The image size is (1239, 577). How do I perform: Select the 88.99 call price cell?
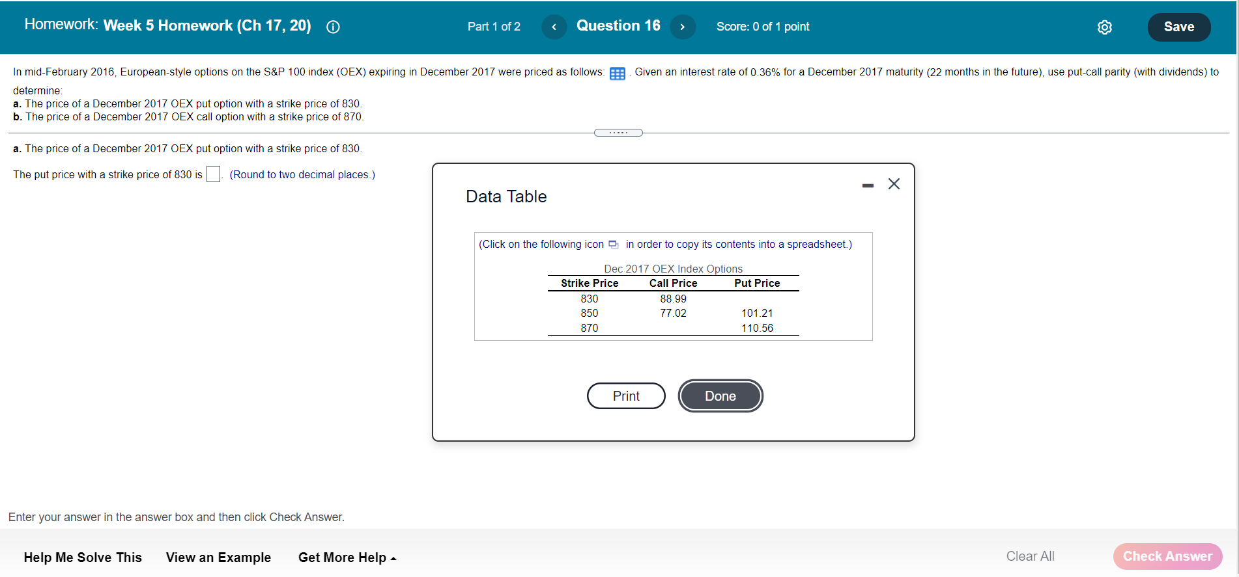tap(673, 299)
